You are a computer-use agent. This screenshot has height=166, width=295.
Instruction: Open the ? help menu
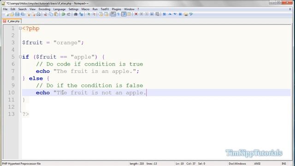click(138, 9)
